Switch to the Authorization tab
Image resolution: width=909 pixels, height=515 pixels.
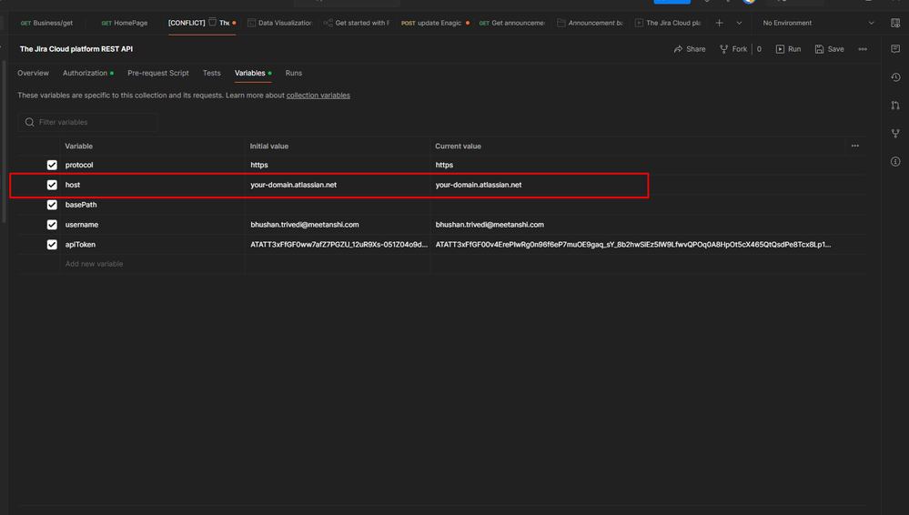pyautogui.click(x=87, y=73)
